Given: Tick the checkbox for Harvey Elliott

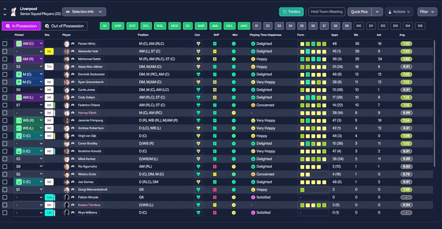Looking at the screenshot, I should click(5, 113).
